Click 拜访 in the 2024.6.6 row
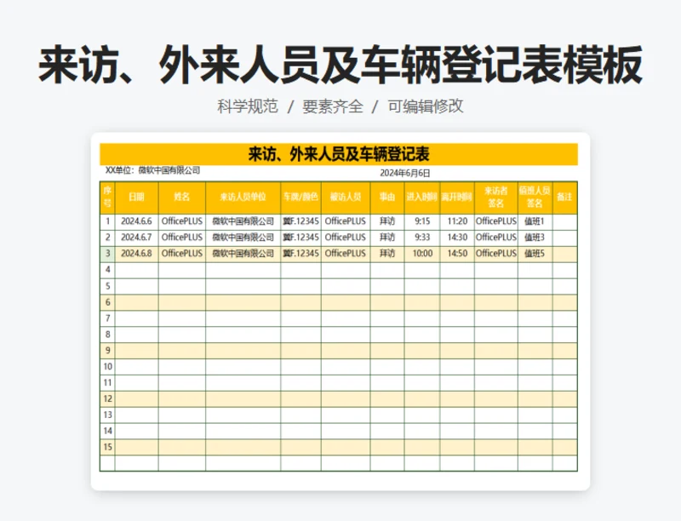The width and height of the screenshot is (681, 521). coord(387,221)
